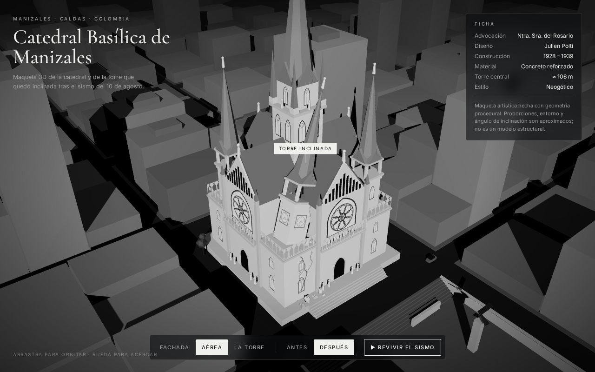Open the LA TORRE view
595x372 pixels.
click(x=249, y=347)
